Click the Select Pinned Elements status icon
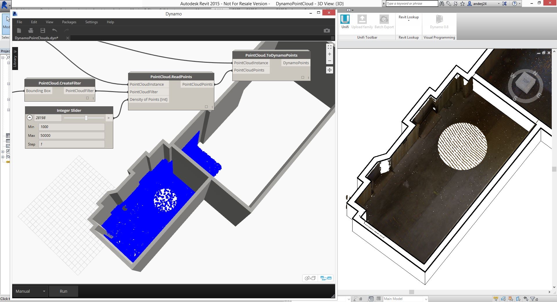Viewport: 557px width, 302px height. [x=511, y=299]
